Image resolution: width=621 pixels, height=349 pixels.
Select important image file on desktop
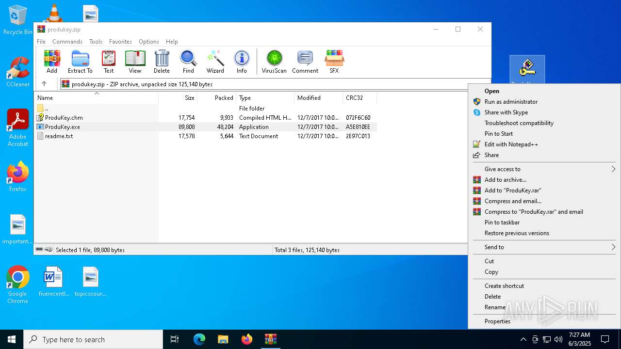coord(18,229)
